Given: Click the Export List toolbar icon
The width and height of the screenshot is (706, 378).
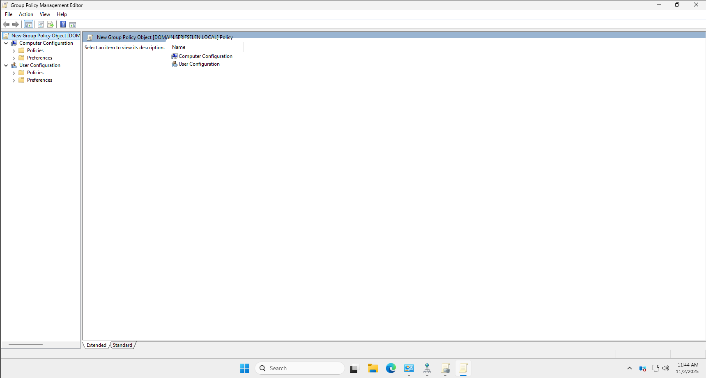Looking at the screenshot, I should coord(51,25).
